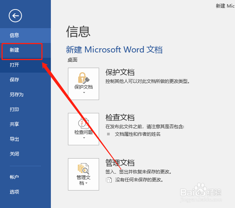The image size is (235, 208).
Task: Click the 信息 page heading
Action: [x=78, y=32]
